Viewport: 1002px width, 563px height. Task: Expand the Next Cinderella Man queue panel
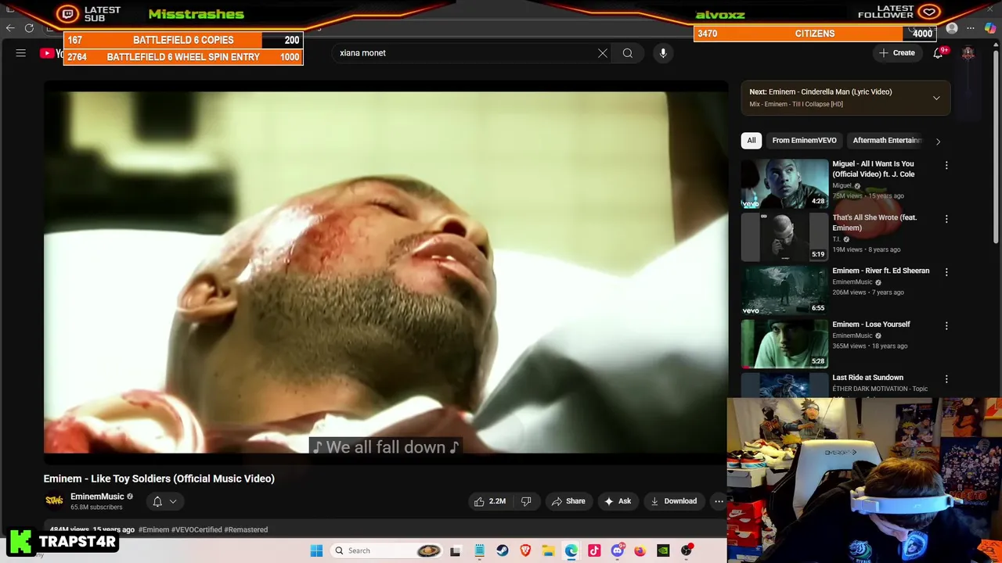(936, 98)
